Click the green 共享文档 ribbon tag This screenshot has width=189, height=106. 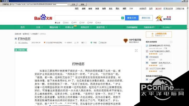21,50
